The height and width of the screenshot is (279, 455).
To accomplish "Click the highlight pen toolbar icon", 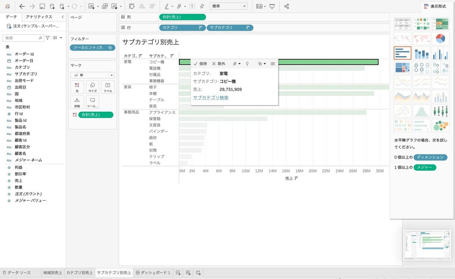I will point(167,6).
